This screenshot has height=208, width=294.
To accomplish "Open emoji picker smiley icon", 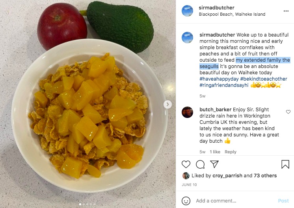I will click(186, 201).
